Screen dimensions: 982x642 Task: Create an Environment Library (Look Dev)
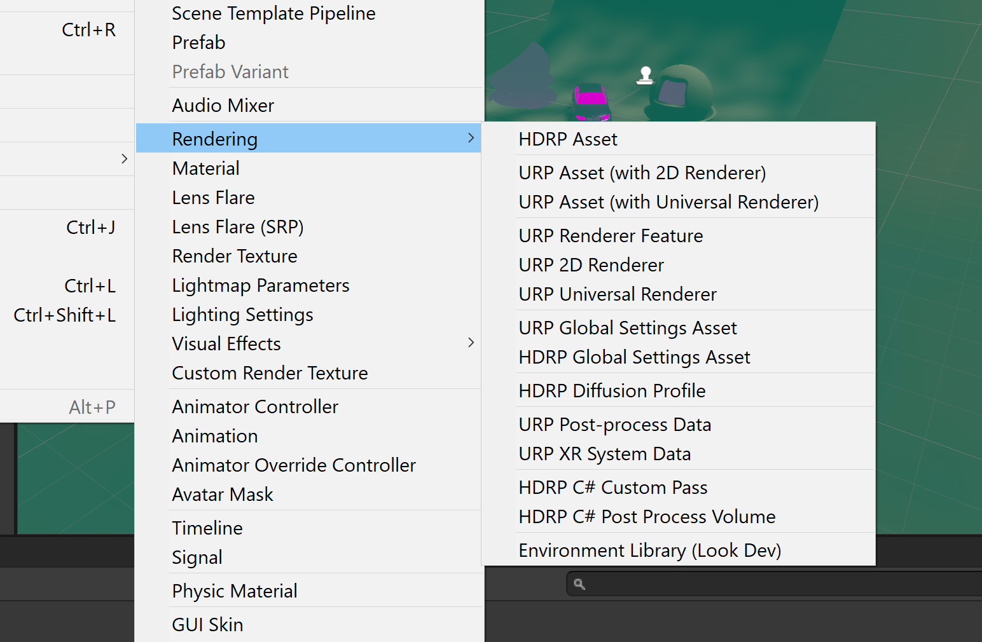click(649, 550)
